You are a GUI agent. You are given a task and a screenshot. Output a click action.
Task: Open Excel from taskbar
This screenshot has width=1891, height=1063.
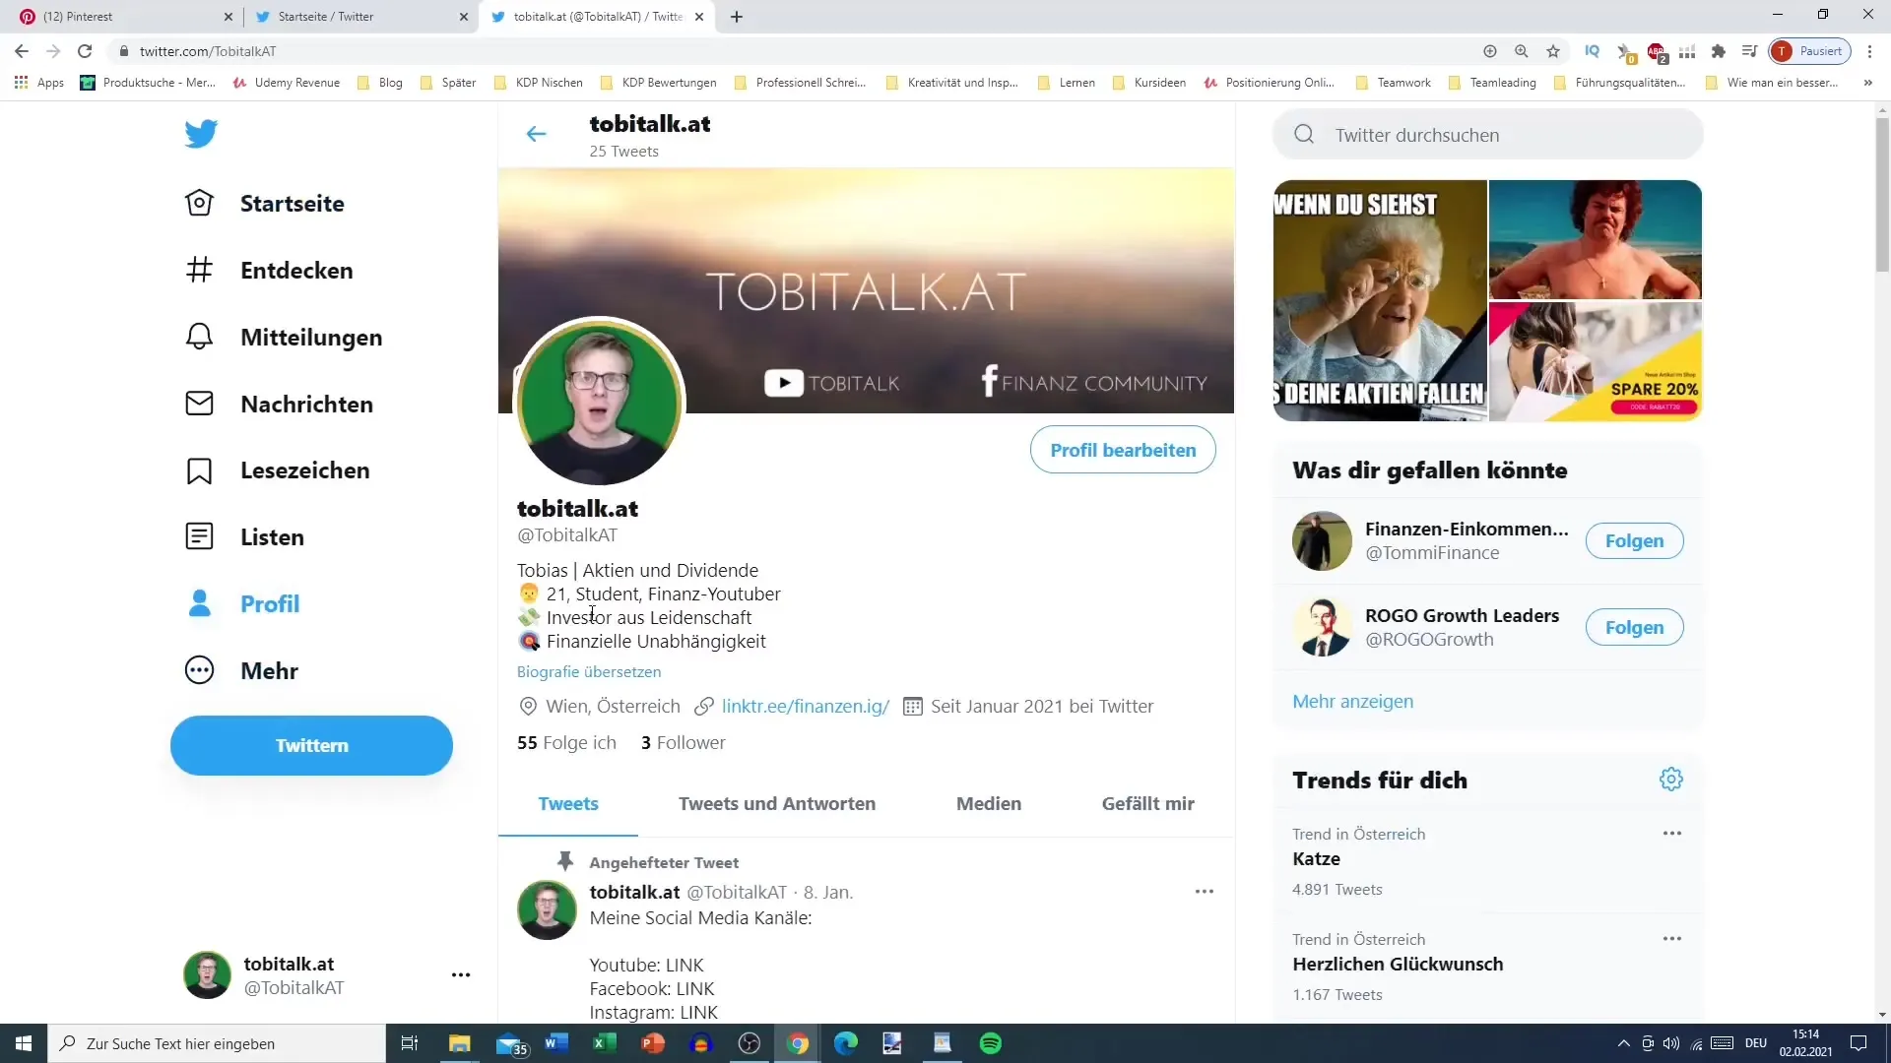tap(605, 1043)
